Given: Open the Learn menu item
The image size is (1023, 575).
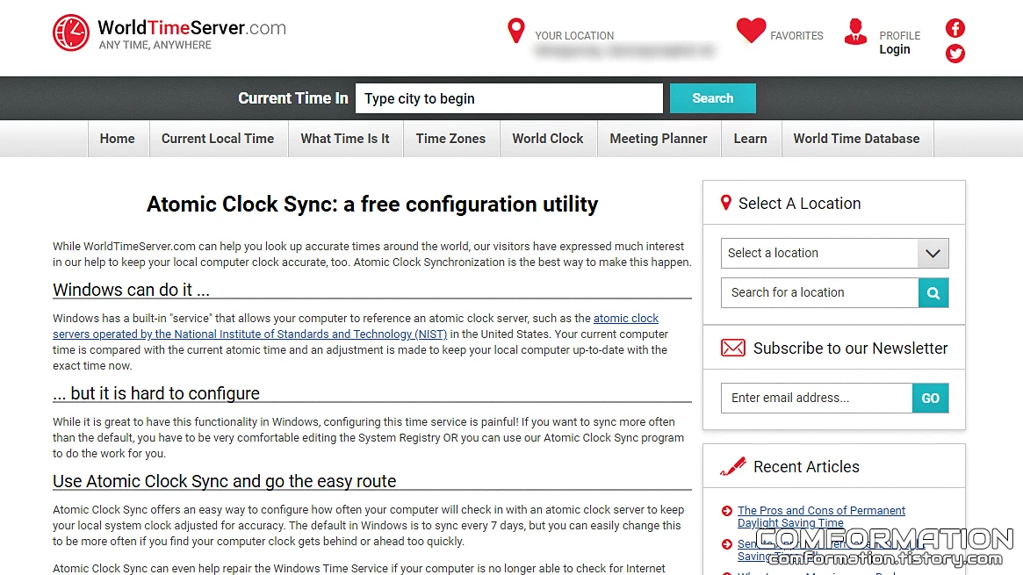Looking at the screenshot, I should pyautogui.click(x=750, y=139).
